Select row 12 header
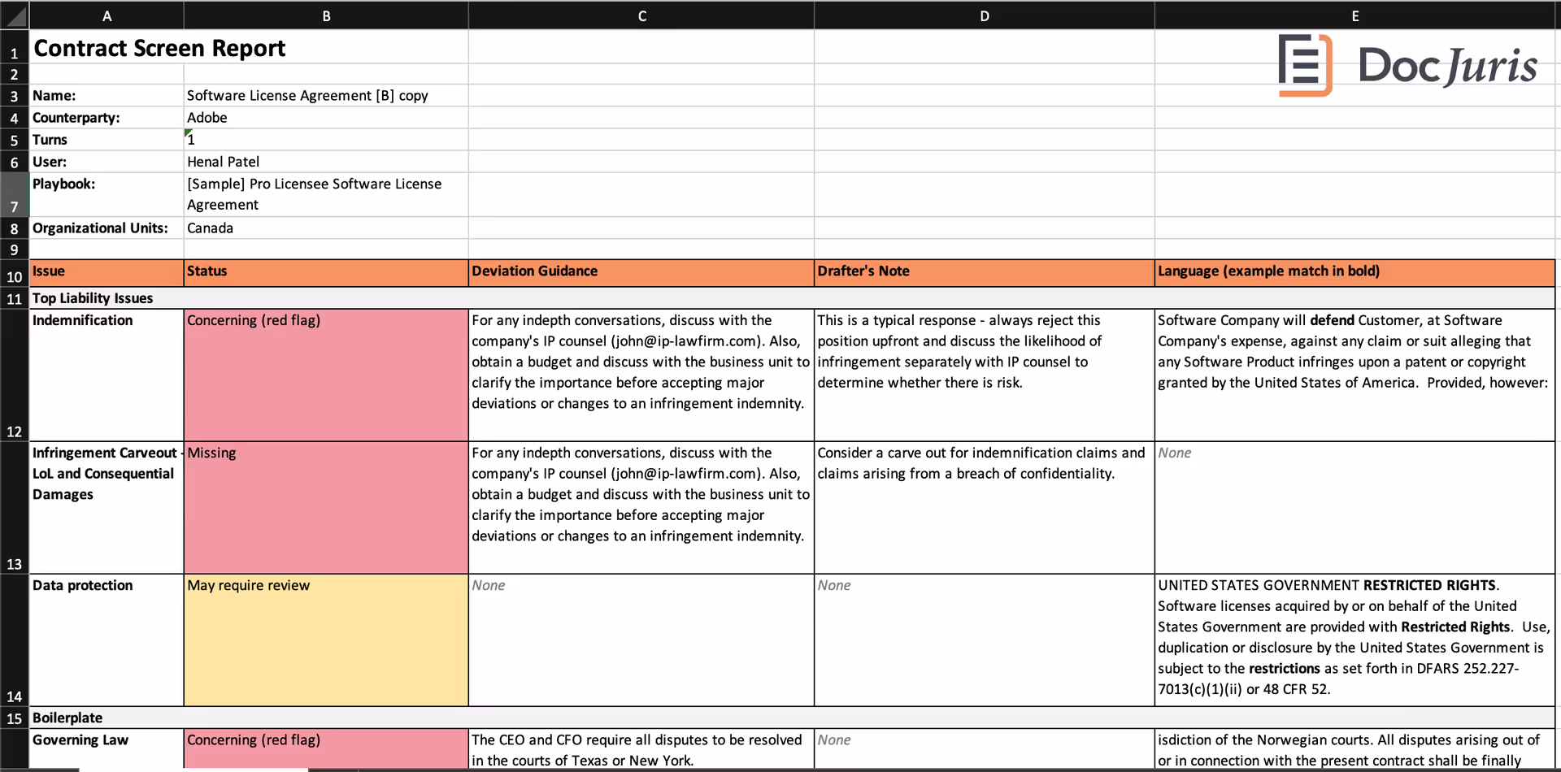The width and height of the screenshot is (1561, 772). 14,375
